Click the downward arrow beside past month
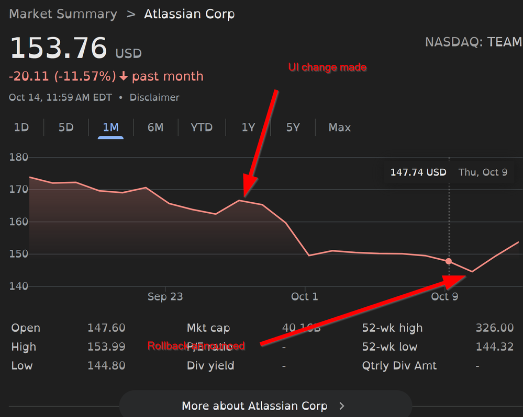523x417 pixels. pyautogui.click(x=124, y=76)
